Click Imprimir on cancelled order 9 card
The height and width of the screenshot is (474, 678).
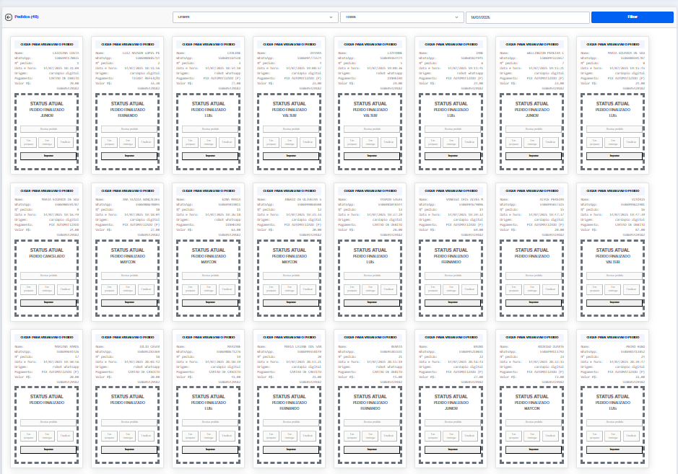48,302
